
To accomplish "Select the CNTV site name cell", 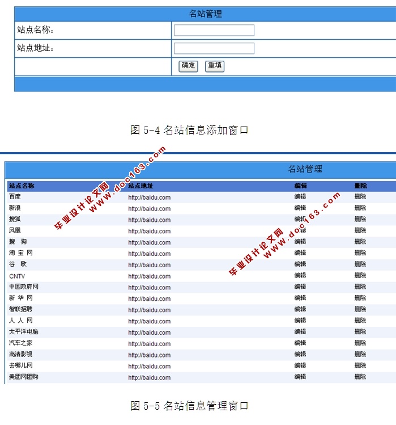I will 17,276.
